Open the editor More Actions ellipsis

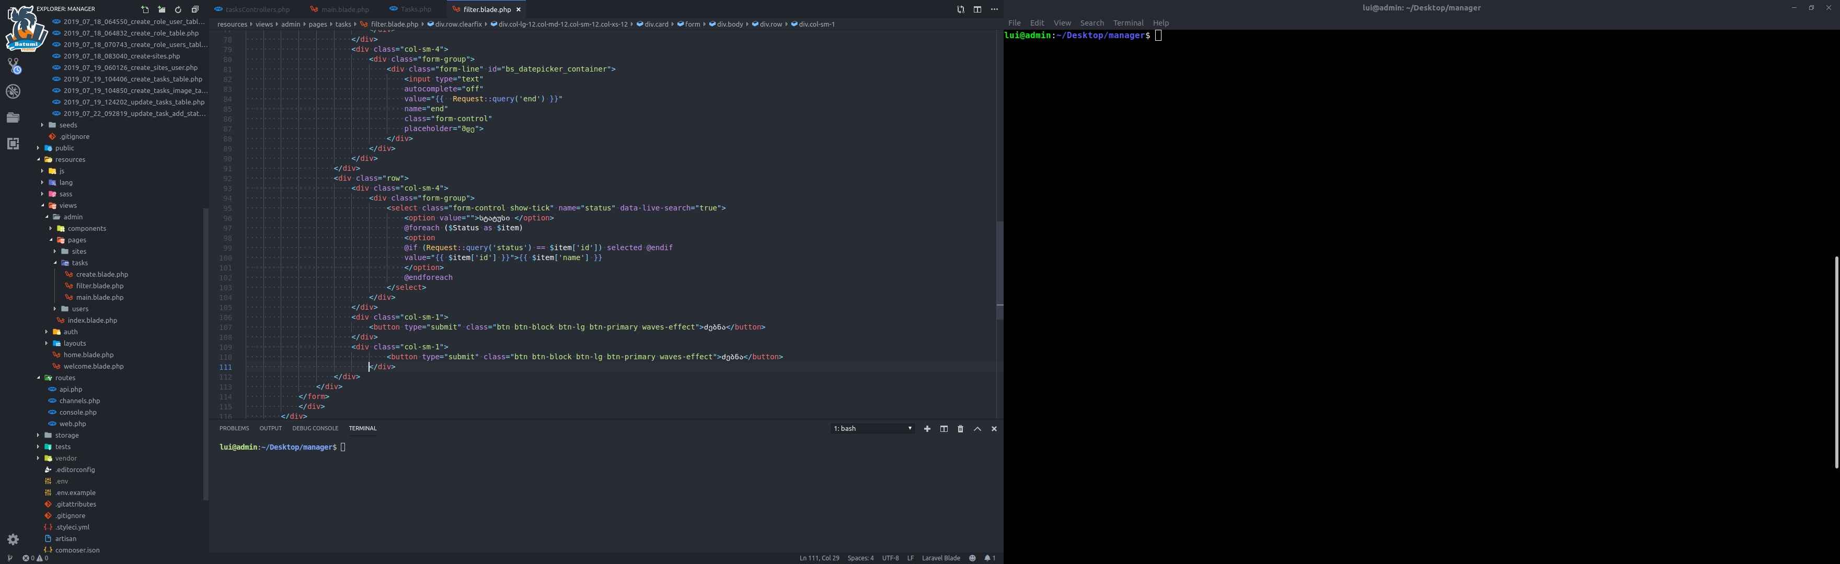point(994,9)
